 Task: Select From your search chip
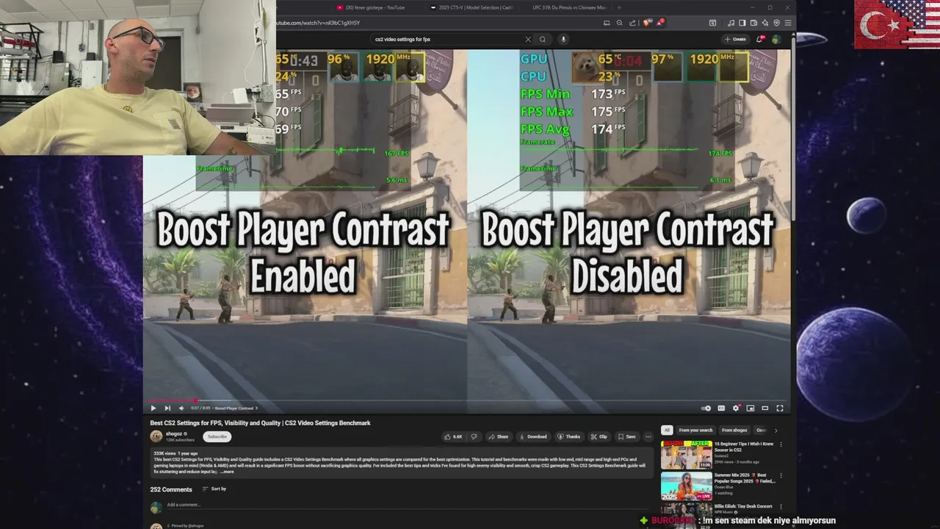695,431
